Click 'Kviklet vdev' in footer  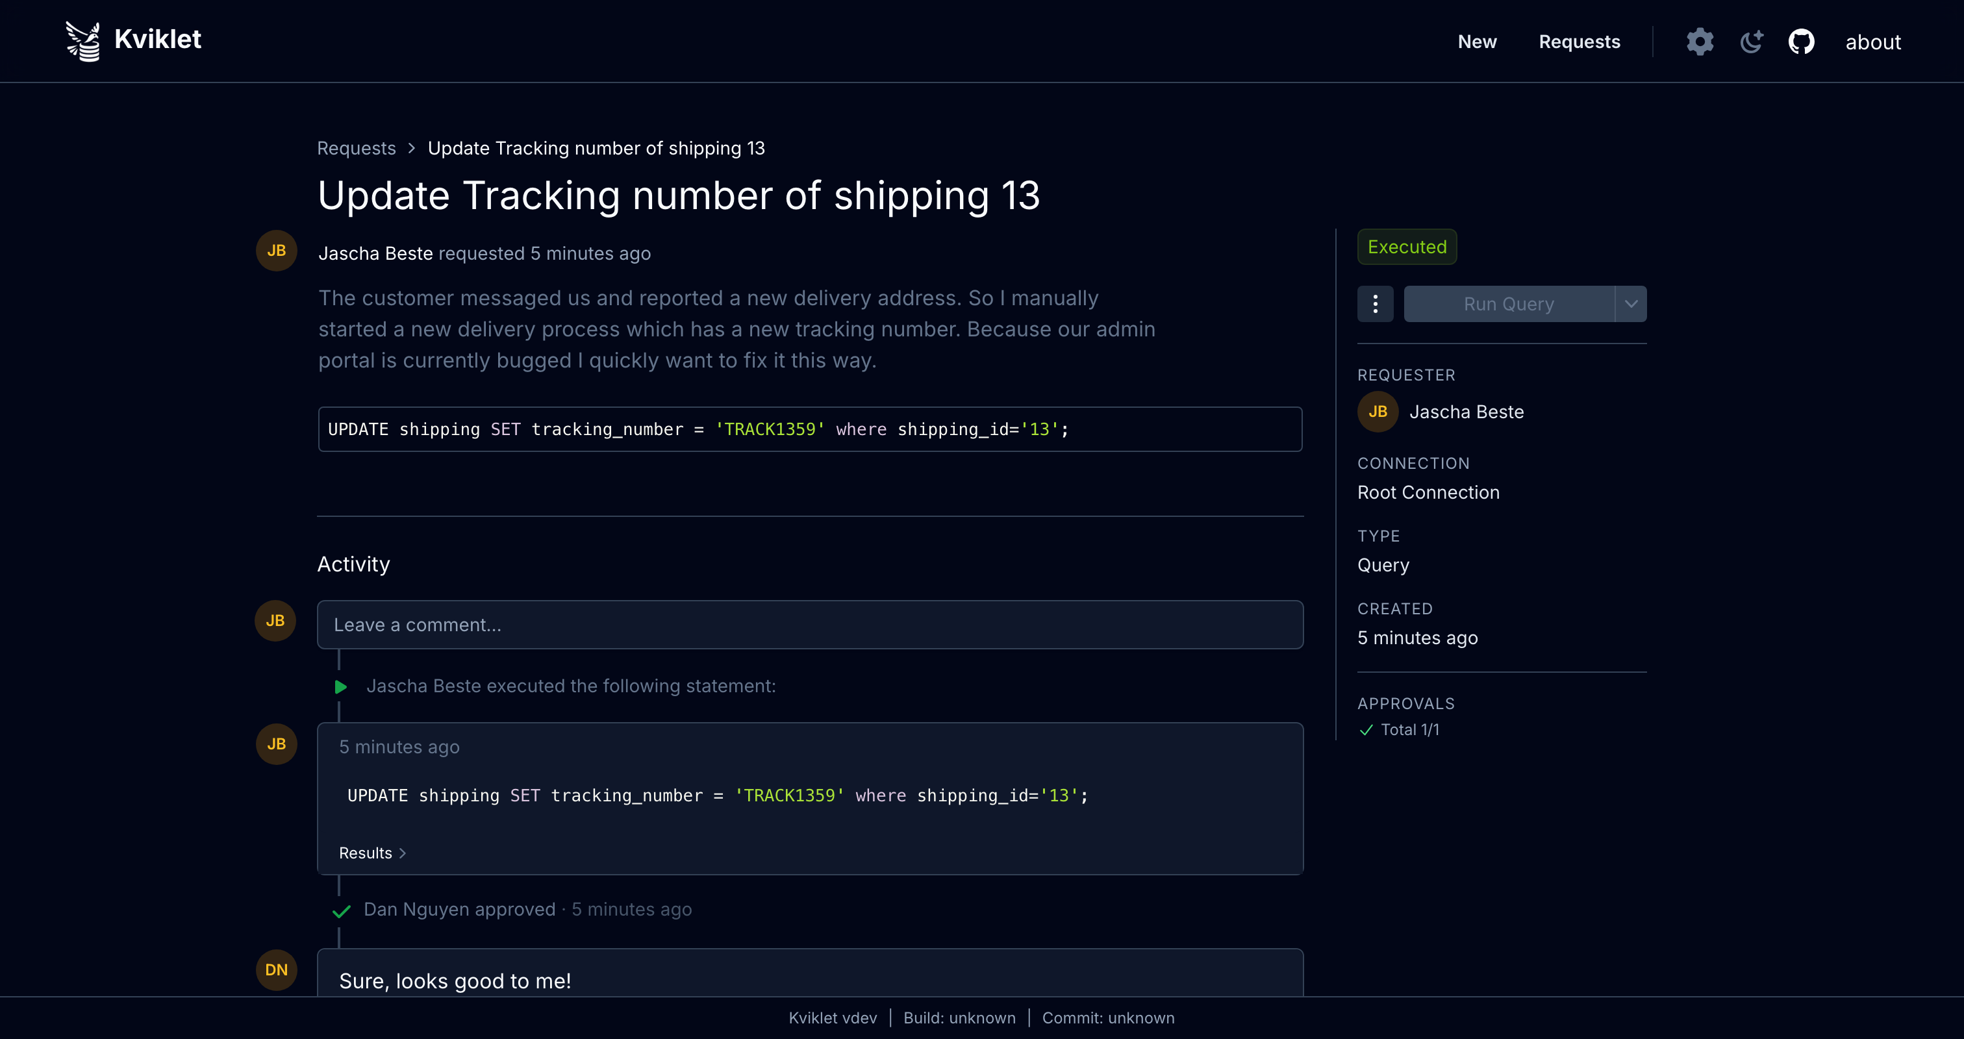click(833, 1018)
